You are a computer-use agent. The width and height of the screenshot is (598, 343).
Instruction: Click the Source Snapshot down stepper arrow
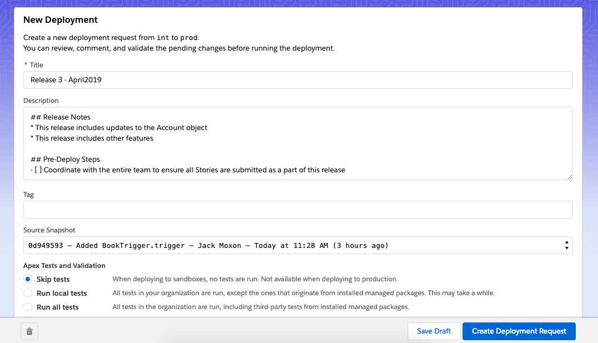567,247
